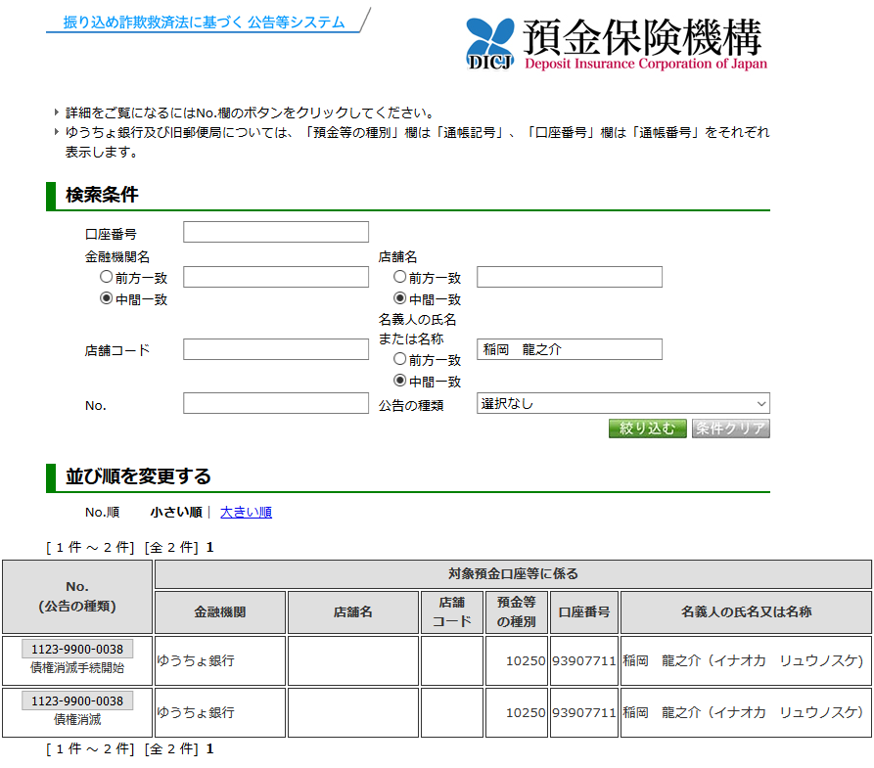The image size is (874, 768).
Task: Click the 小さい順 sort option
Action: click(176, 513)
